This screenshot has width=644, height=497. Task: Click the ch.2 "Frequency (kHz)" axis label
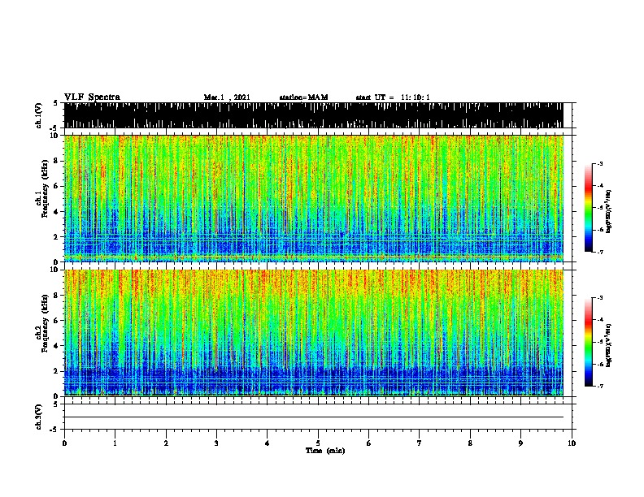click(x=45, y=323)
